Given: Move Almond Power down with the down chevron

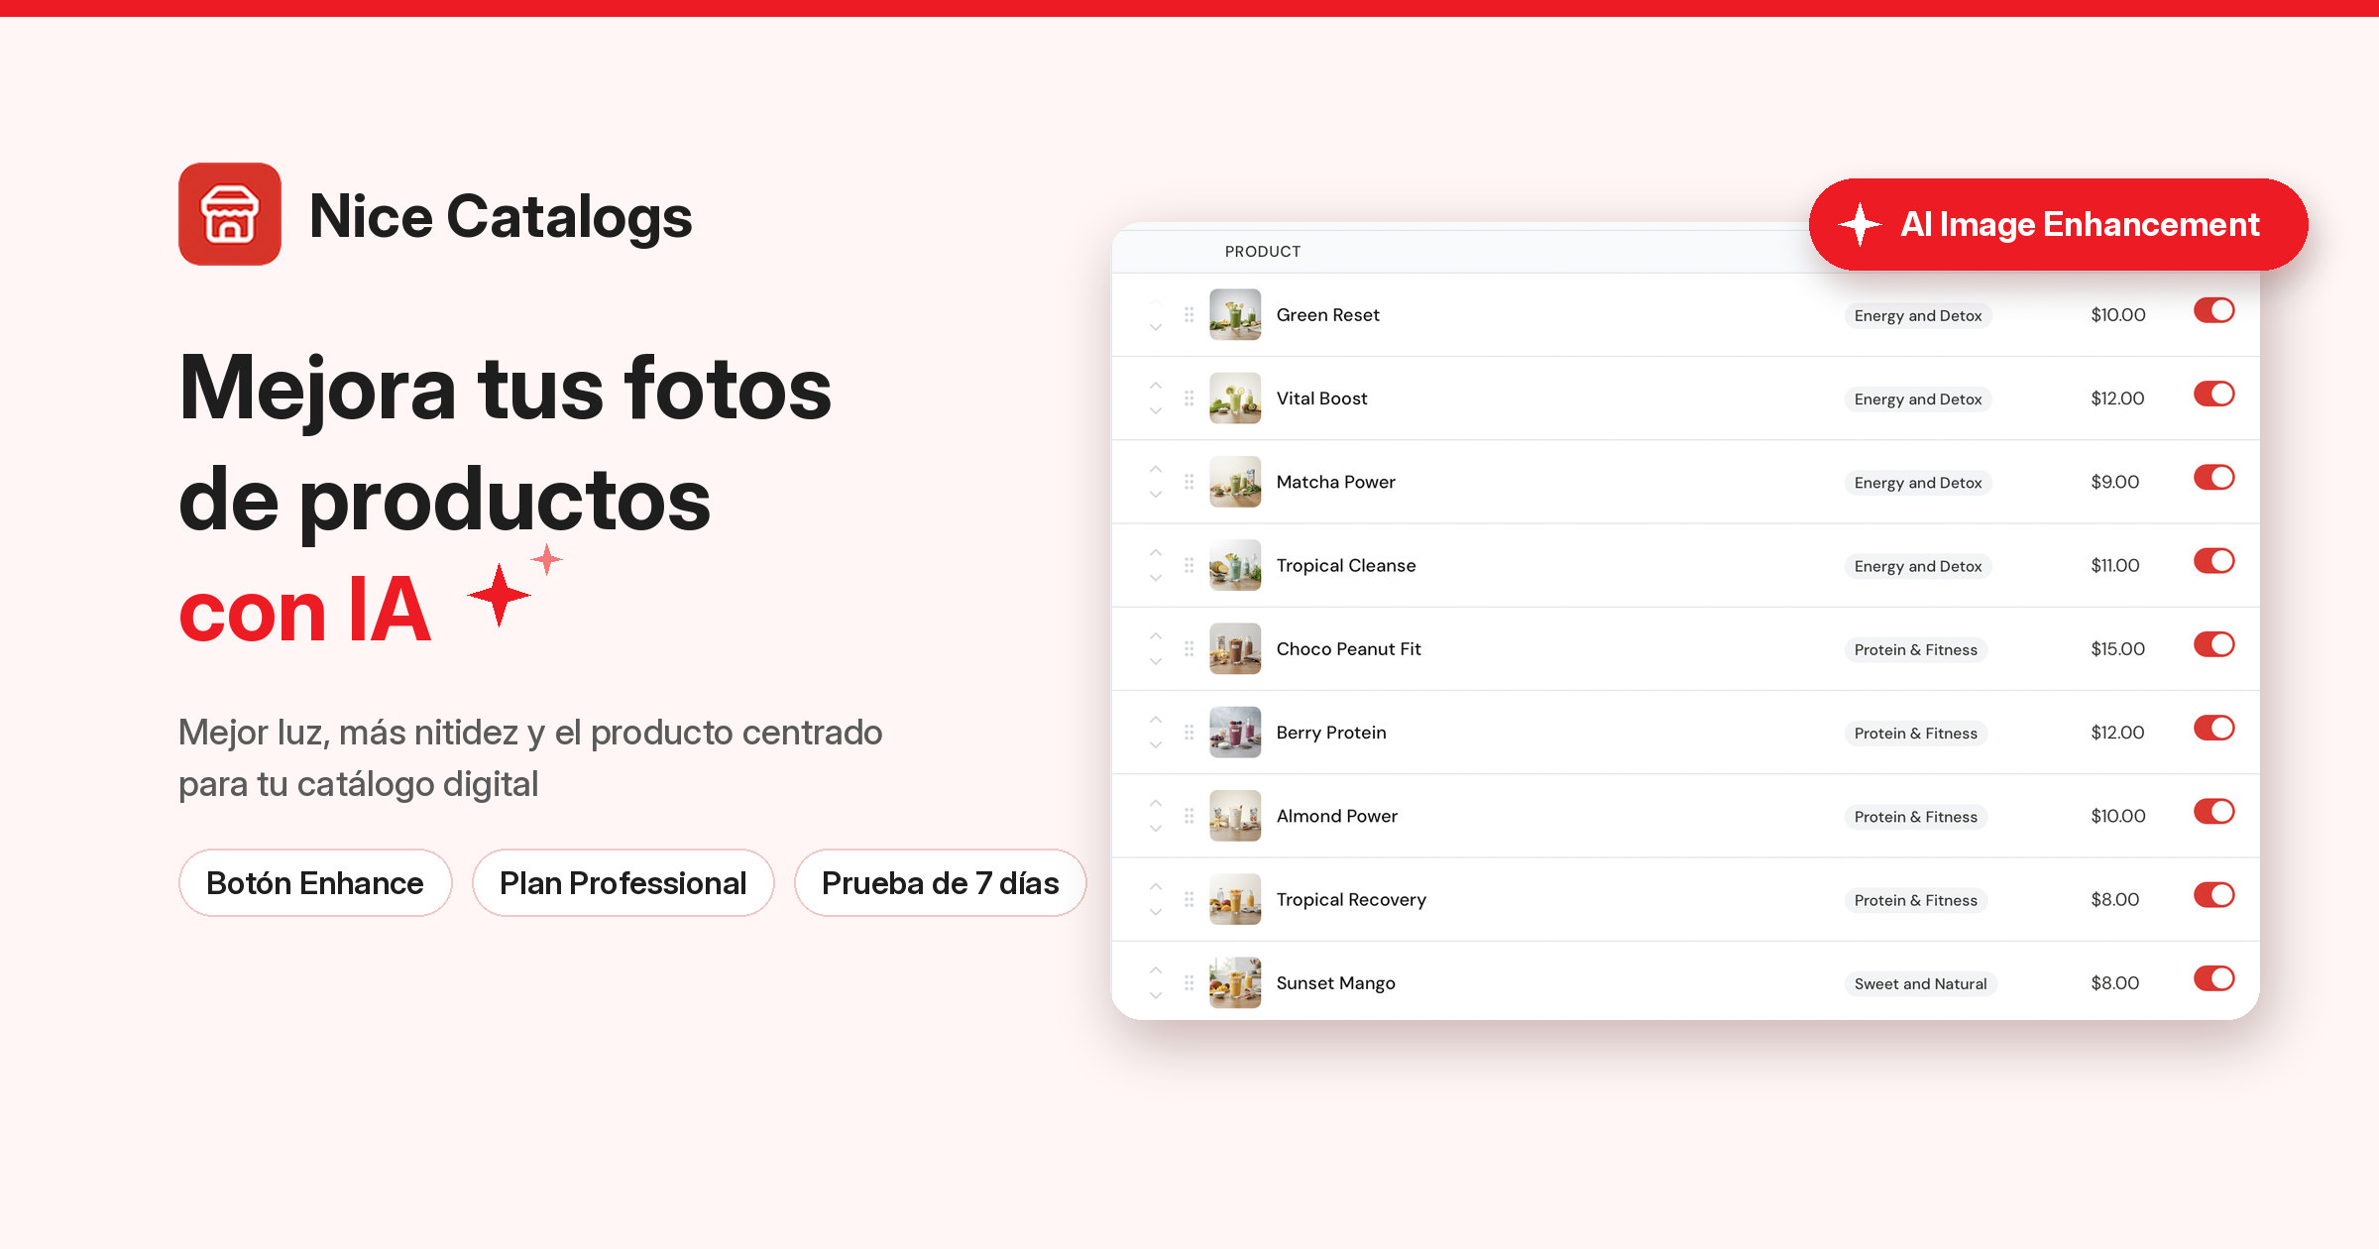Looking at the screenshot, I should coord(1156,828).
